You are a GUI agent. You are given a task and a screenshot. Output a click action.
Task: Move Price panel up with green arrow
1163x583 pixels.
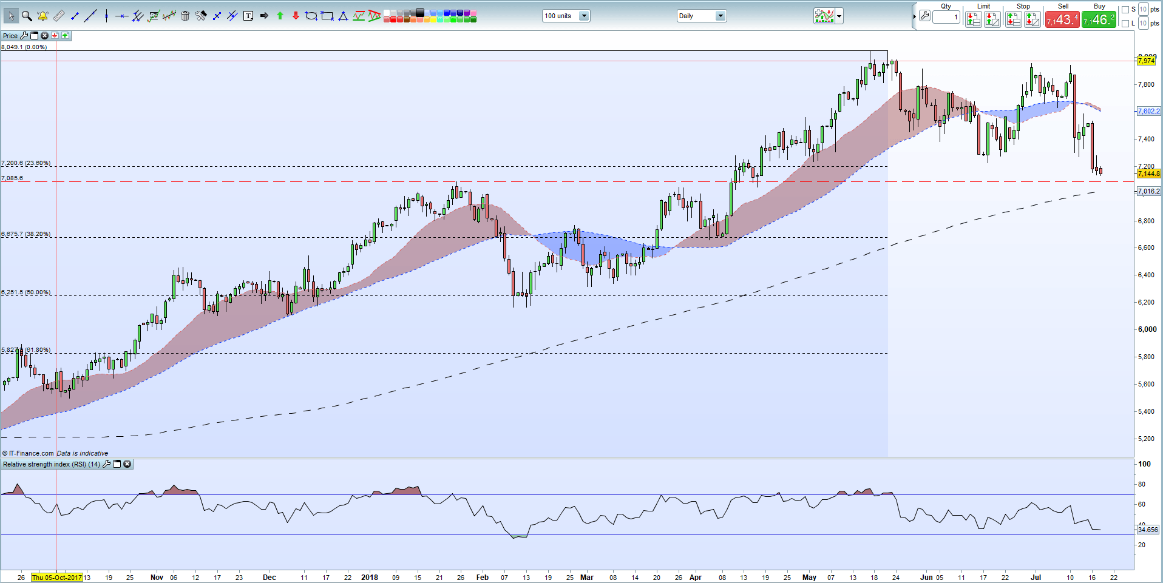click(x=65, y=36)
